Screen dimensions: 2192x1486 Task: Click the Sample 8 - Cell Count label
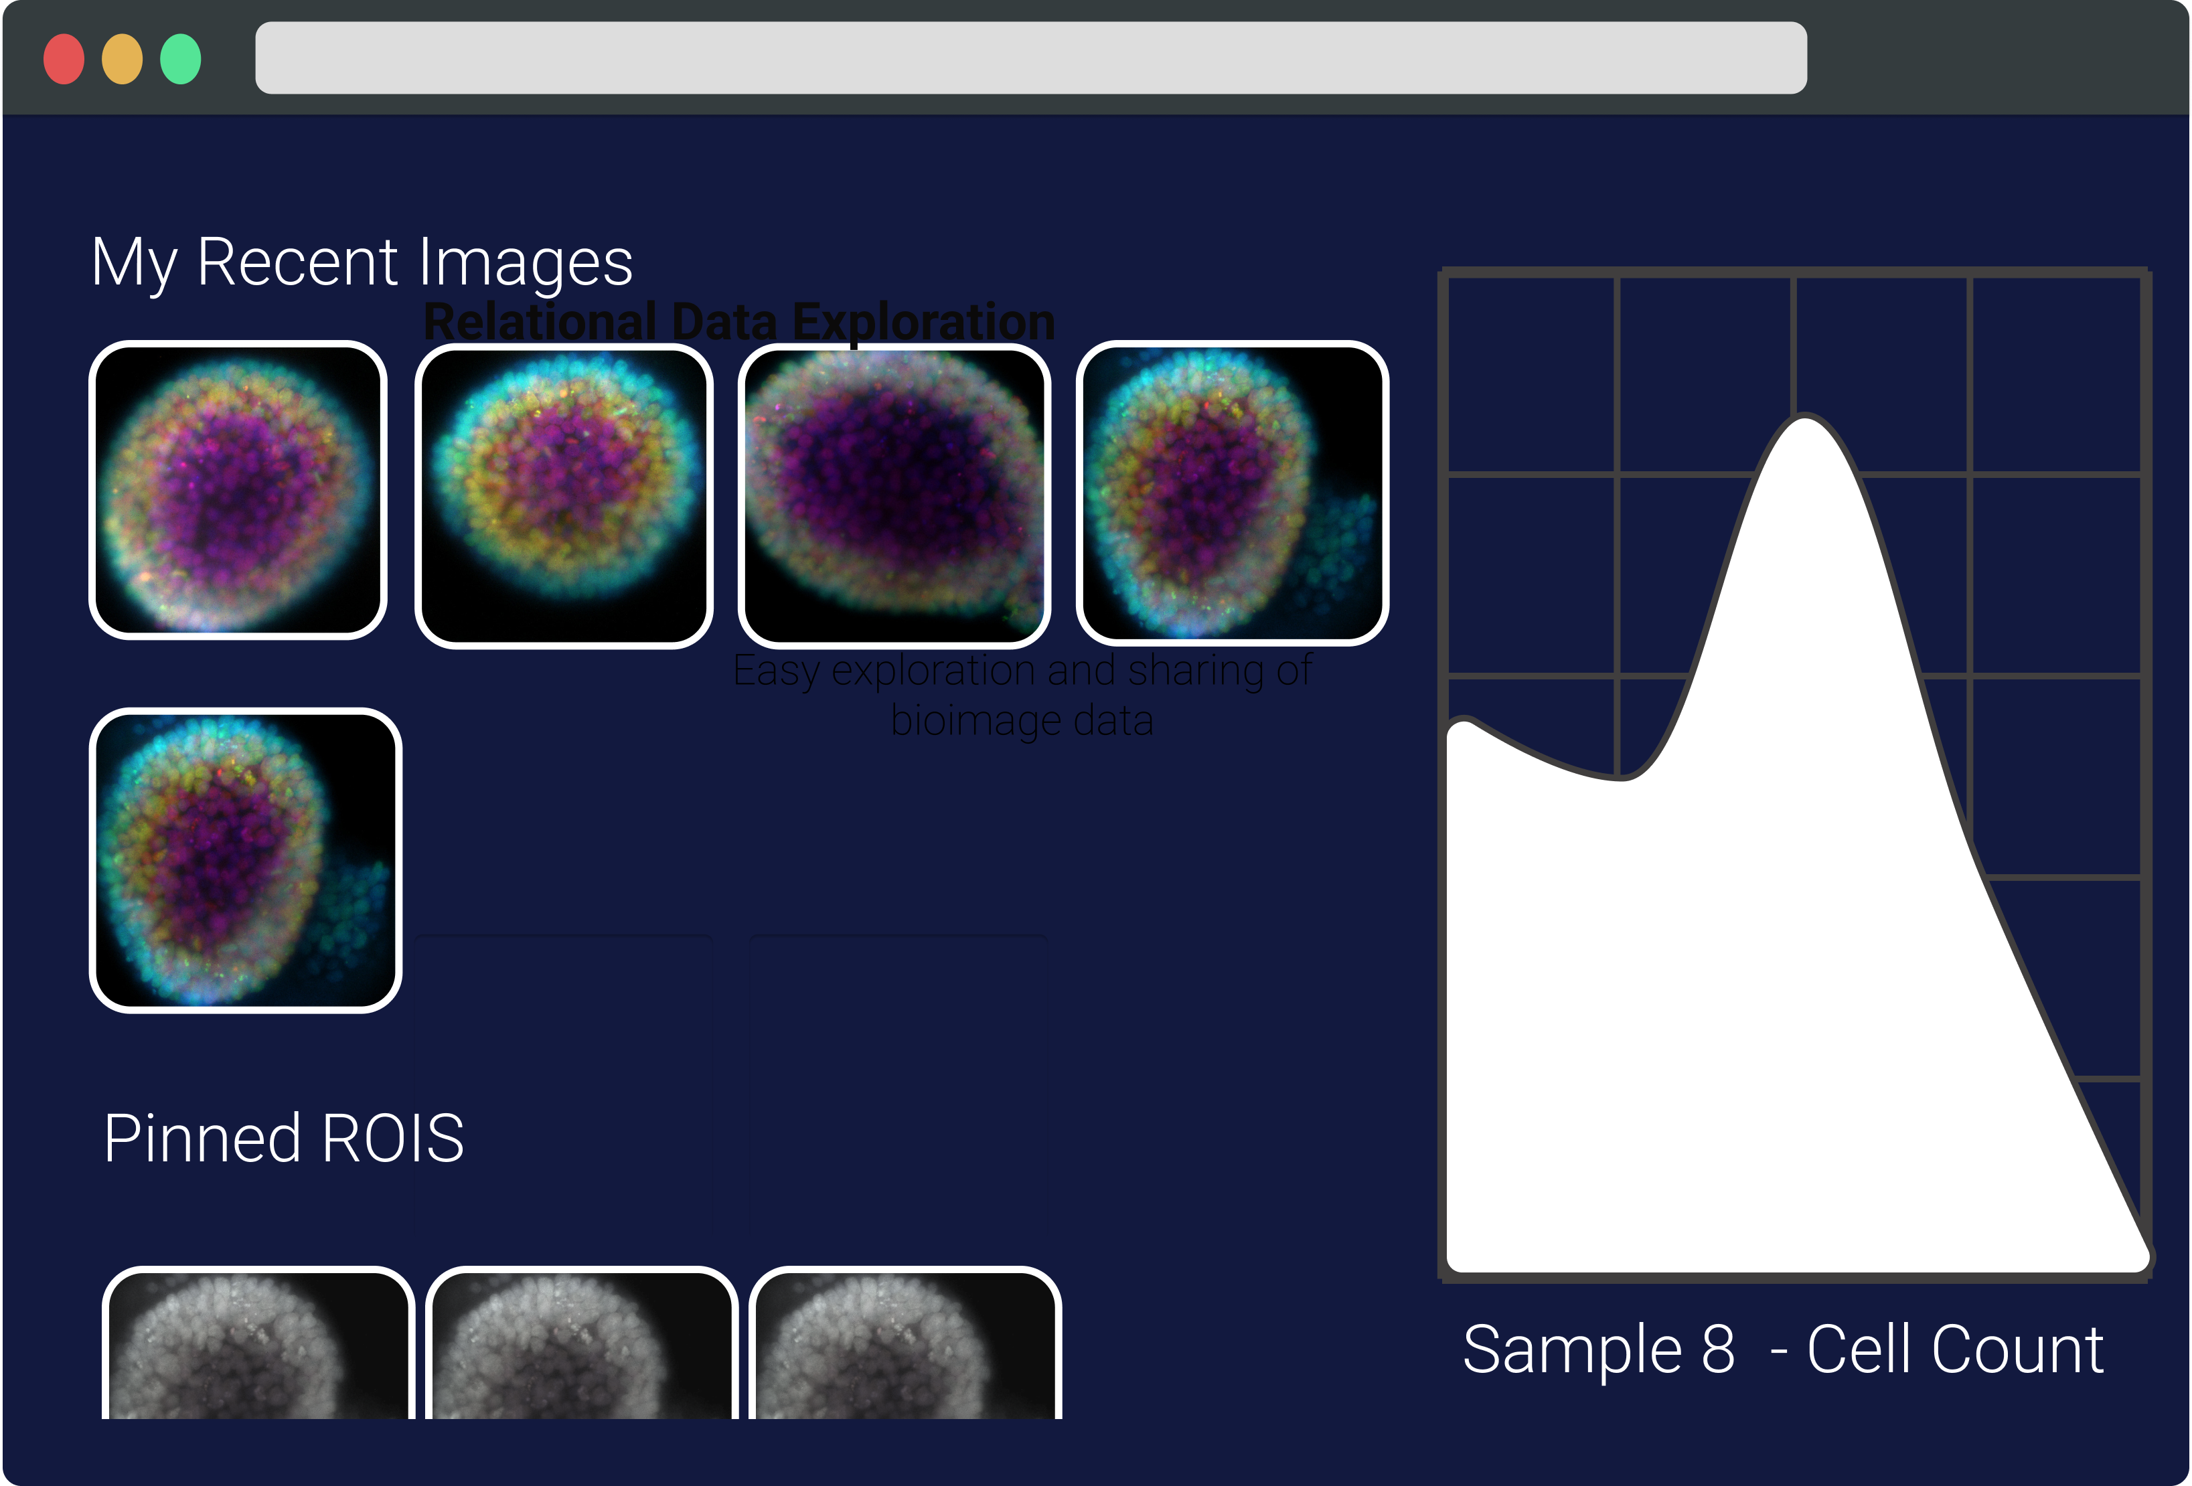click(1783, 1349)
